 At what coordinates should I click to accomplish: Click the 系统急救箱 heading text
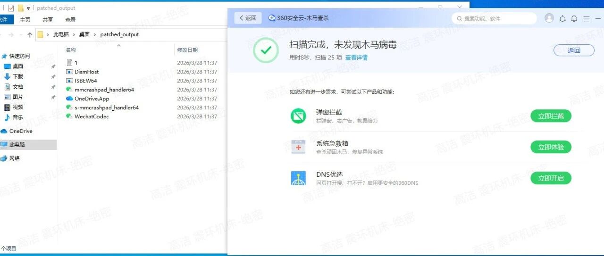click(332, 144)
